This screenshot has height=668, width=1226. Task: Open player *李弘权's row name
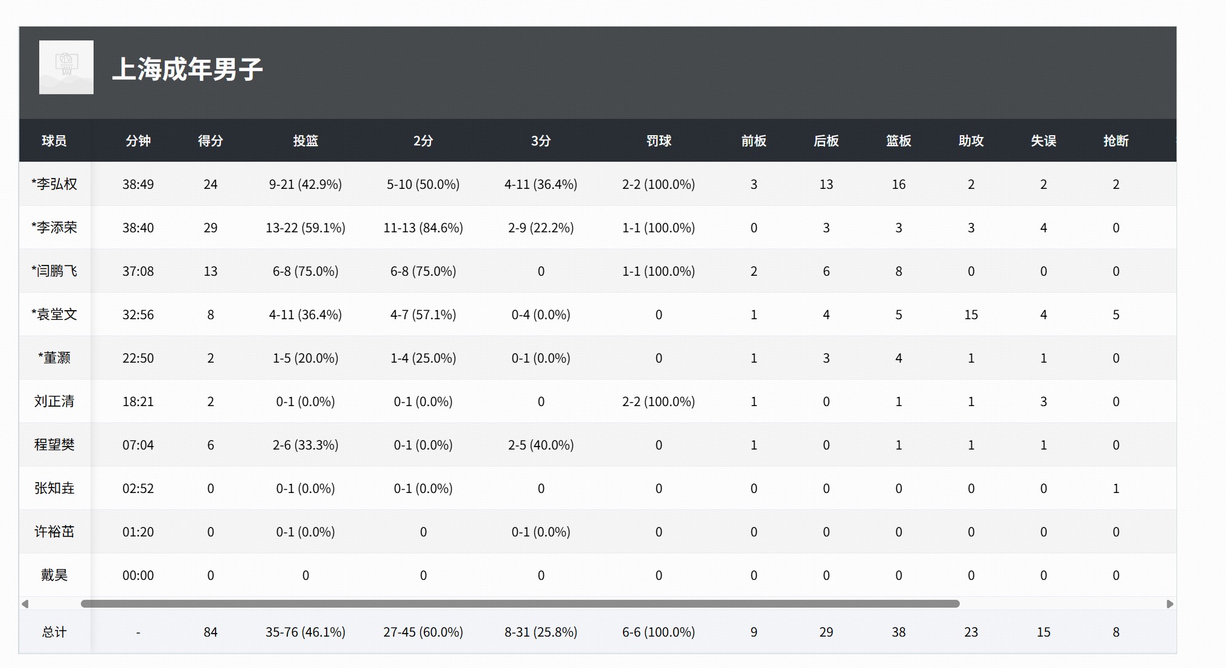[x=54, y=184]
